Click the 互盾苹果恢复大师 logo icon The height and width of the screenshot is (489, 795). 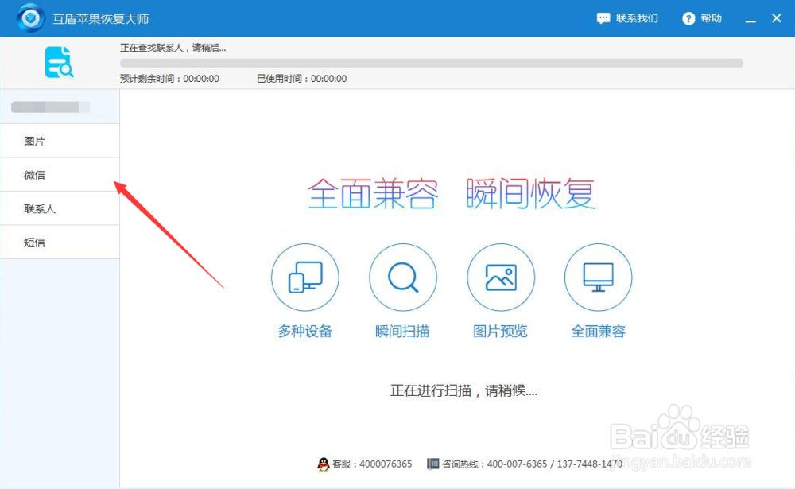point(29,17)
